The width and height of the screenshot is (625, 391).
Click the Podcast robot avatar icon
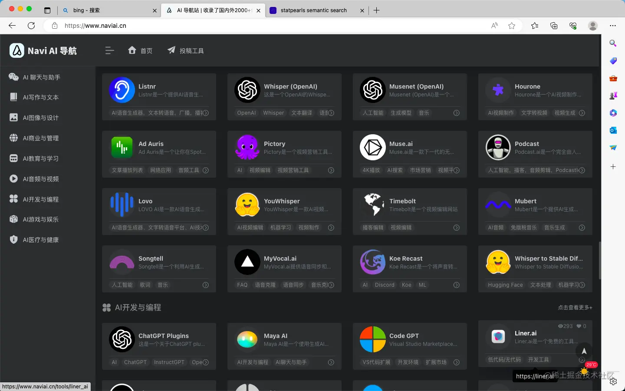[498, 147]
